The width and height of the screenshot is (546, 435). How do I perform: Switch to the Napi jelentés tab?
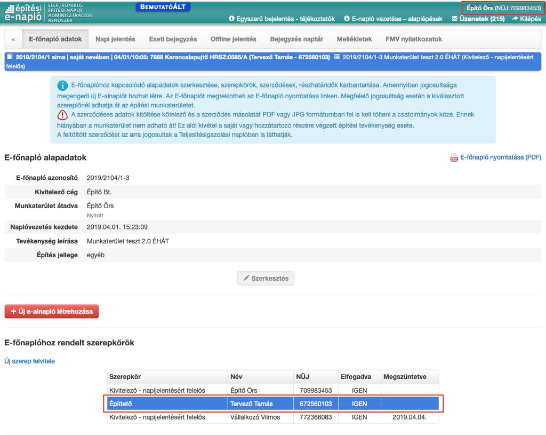[115, 39]
